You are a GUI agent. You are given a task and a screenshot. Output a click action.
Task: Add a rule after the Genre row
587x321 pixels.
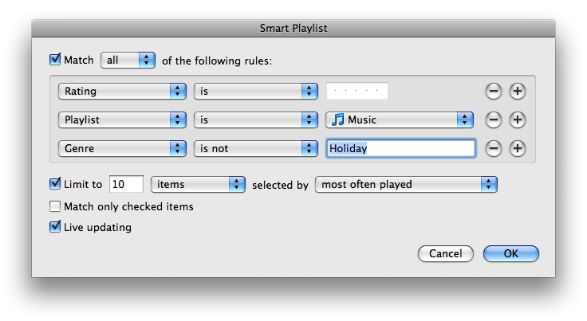(518, 149)
